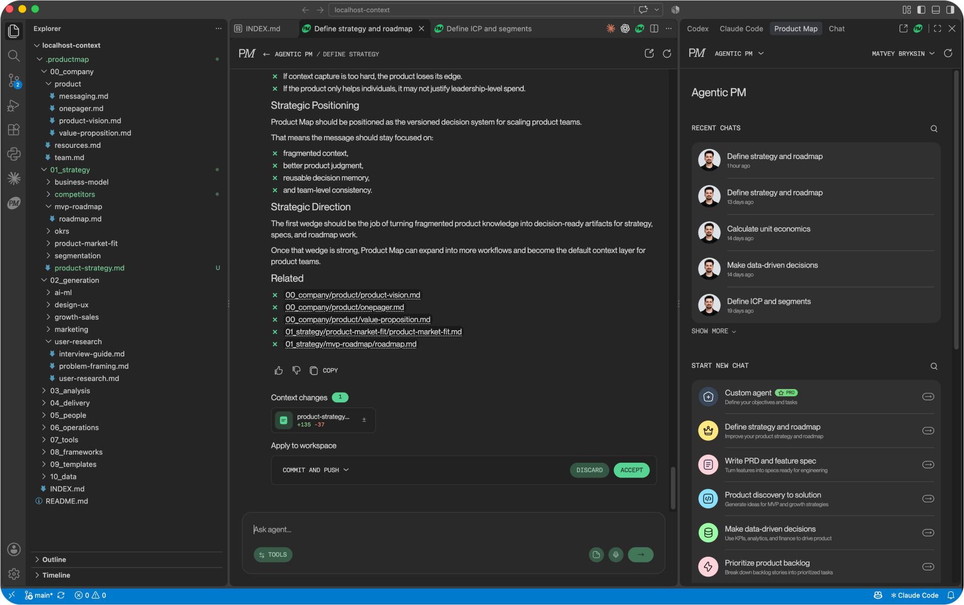Open Source Control view with 2 changes
Viewport: 964px width, 605px height.
(14, 80)
